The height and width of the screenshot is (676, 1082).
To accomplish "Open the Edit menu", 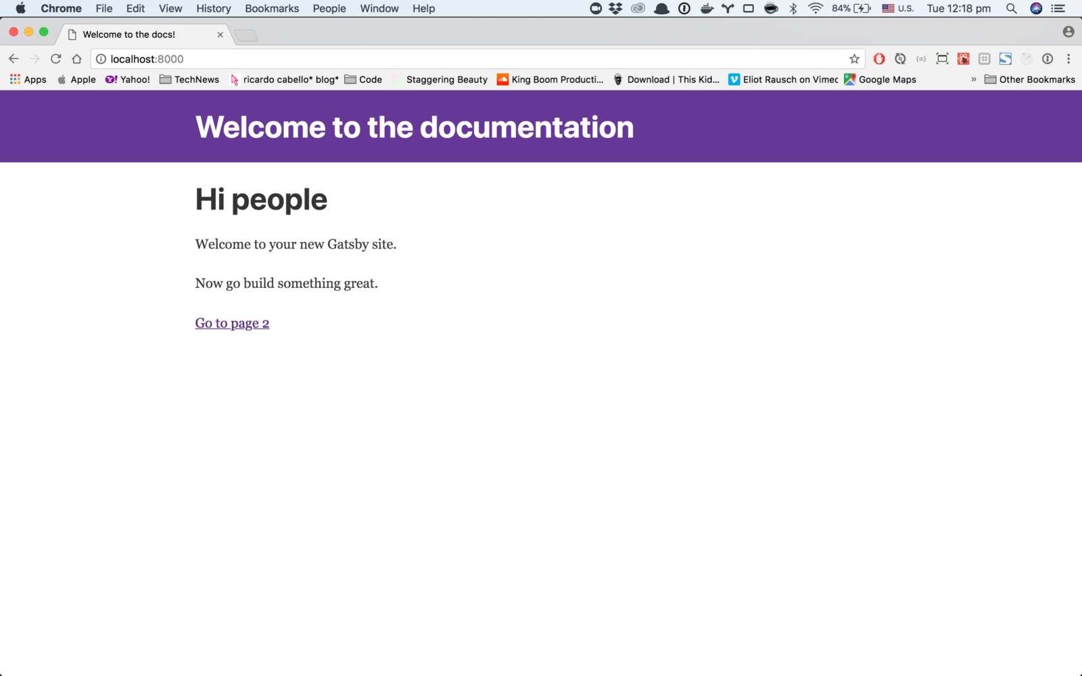I will click(x=135, y=8).
